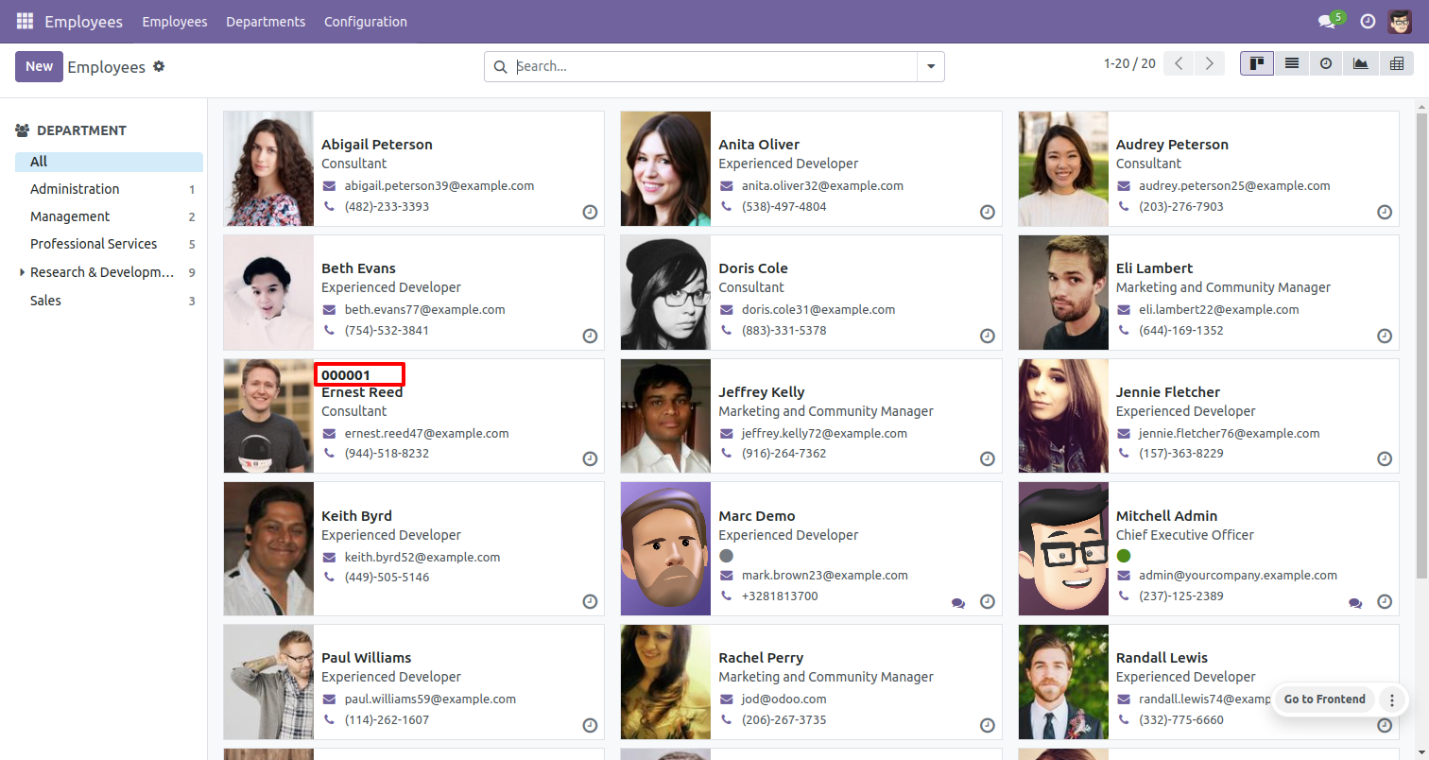The image size is (1429, 760).
Task: Open the conversations messages icon
Action: click(x=1326, y=22)
